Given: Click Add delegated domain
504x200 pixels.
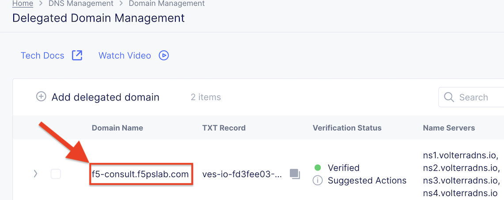Looking at the screenshot, I should pos(105,97).
